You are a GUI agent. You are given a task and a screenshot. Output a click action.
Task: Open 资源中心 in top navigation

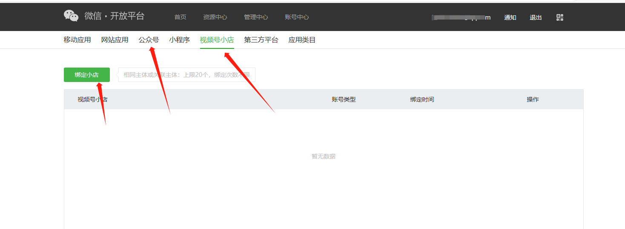click(215, 17)
